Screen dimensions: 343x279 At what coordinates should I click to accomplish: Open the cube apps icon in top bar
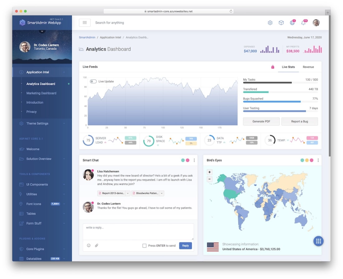281,23
